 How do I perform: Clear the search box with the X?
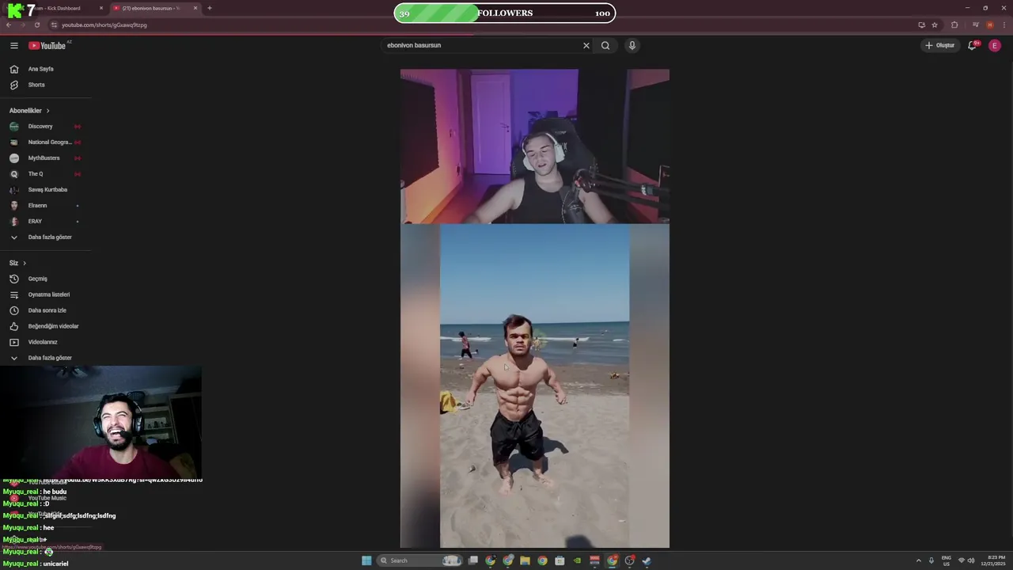(586, 45)
